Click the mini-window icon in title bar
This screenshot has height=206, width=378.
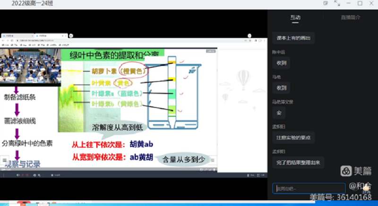coord(326,3)
